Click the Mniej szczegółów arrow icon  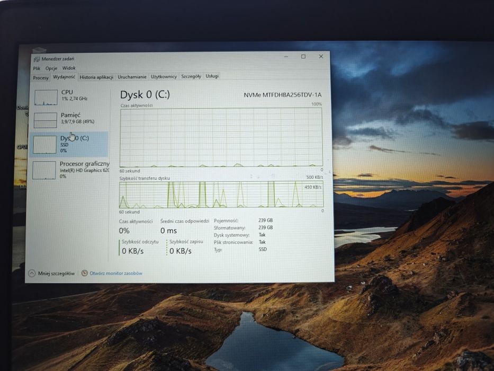tap(32, 273)
